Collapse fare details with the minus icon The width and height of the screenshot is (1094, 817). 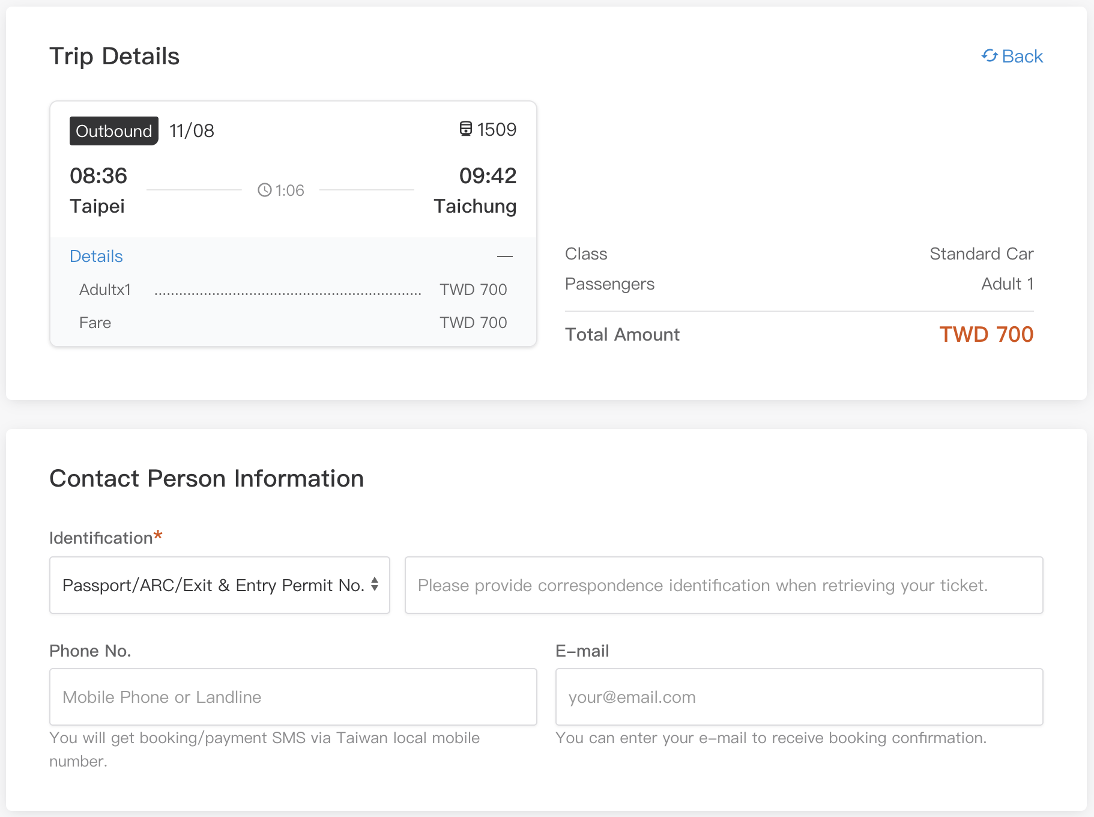click(x=505, y=257)
